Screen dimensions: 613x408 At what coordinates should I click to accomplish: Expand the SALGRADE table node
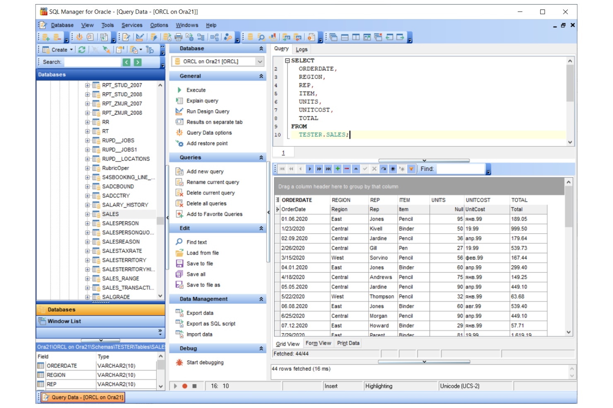[x=87, y=297]
